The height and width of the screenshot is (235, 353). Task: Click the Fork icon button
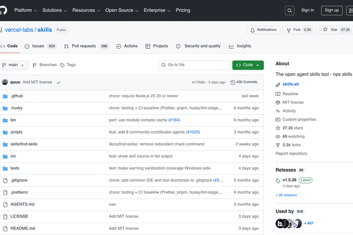coord(289,30)
